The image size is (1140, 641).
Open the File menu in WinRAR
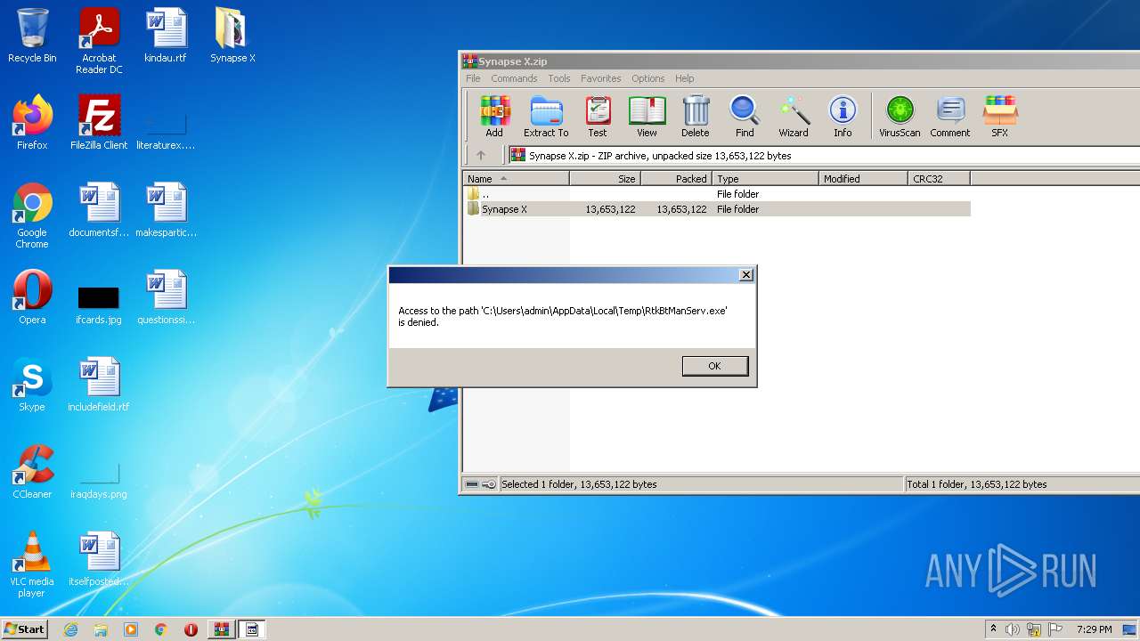click(473, 78)
